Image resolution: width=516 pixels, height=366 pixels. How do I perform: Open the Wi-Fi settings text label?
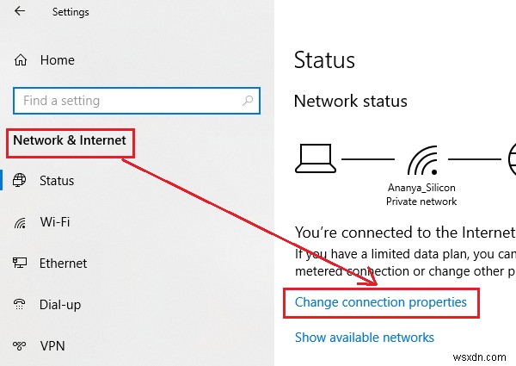point(54,222)
